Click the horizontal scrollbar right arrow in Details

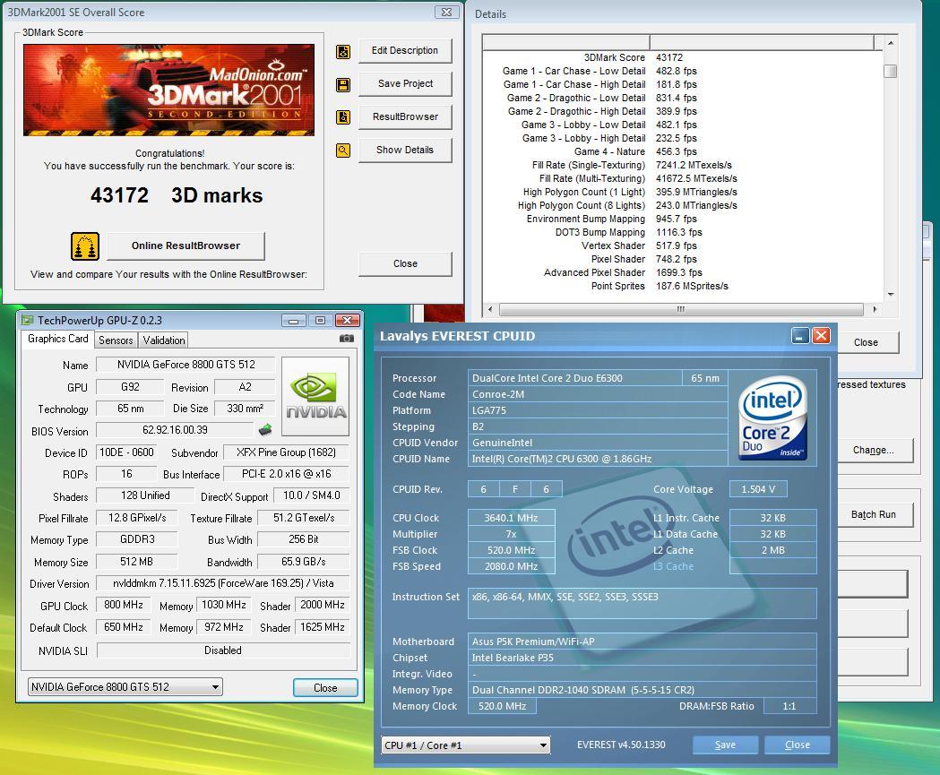[875, 309]
